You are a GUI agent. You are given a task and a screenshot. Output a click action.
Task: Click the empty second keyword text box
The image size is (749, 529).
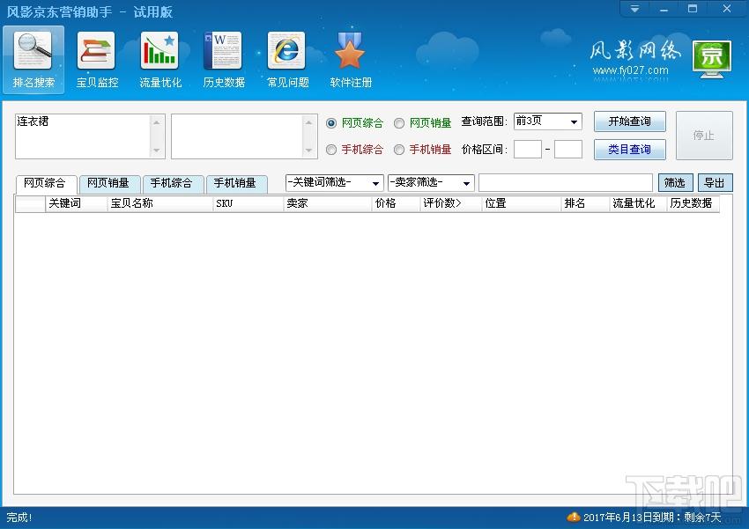click(237, 136)
